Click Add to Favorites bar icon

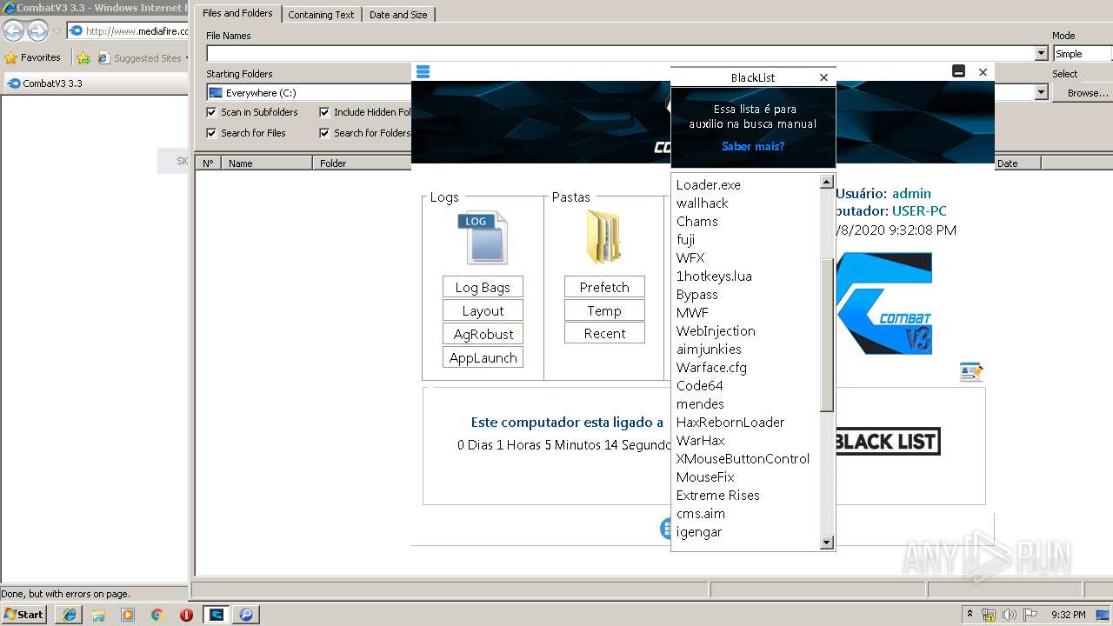click(x=83, y=58)
